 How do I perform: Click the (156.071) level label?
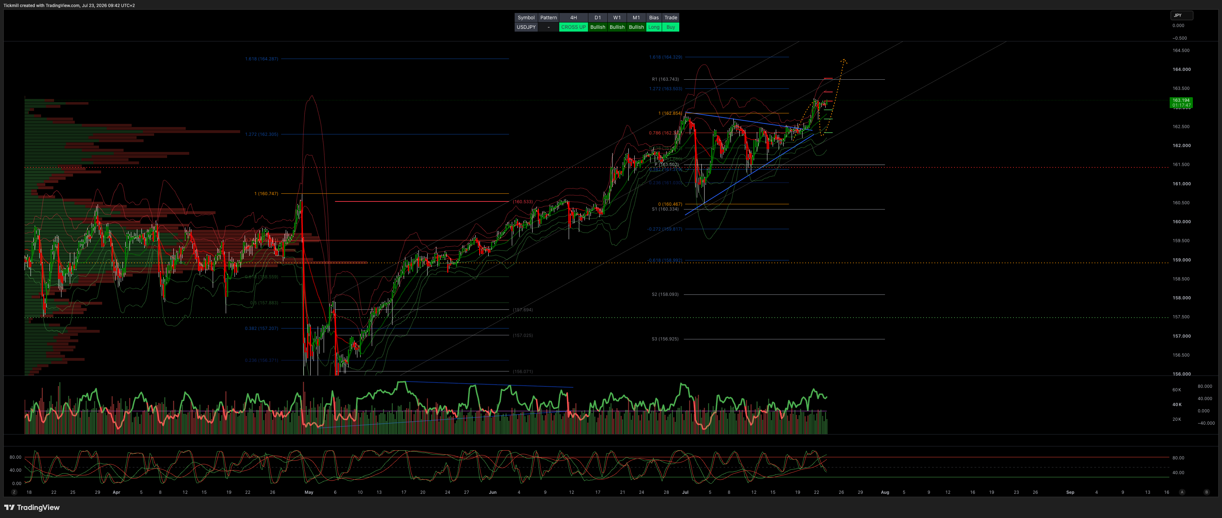point(523,372)
